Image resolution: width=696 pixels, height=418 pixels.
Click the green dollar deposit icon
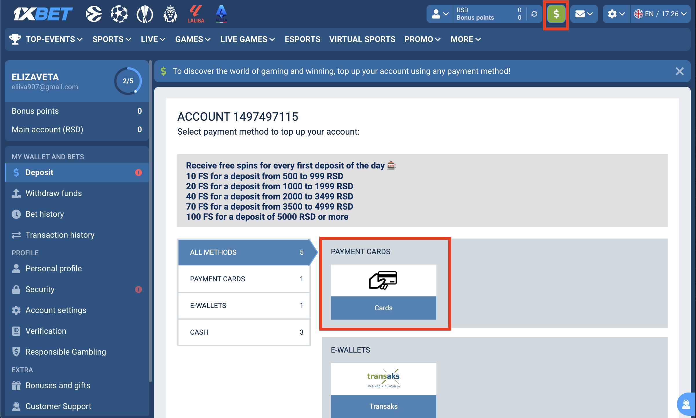556,14
